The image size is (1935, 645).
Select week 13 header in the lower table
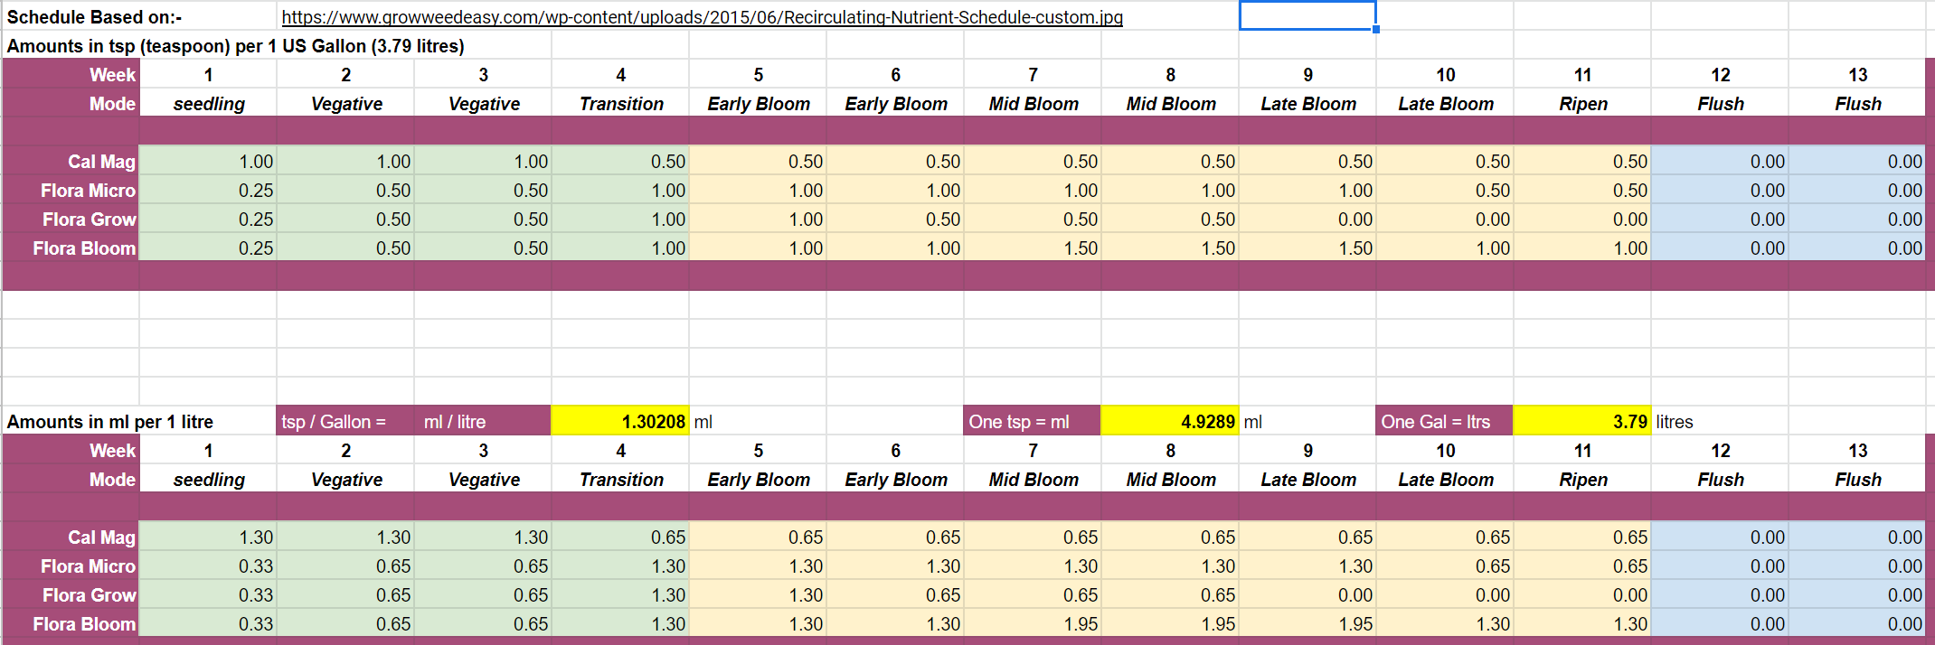tap(1856, 451)
